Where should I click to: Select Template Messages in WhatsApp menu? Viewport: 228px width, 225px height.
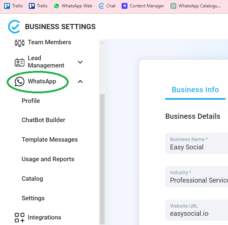pos(50,139)
